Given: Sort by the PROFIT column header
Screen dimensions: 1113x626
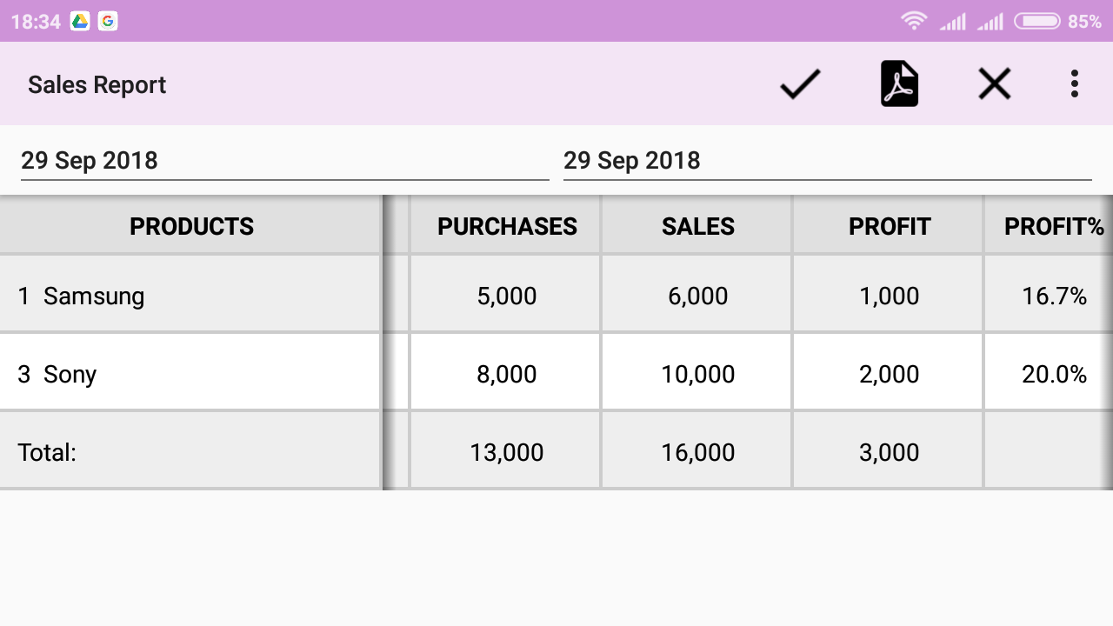Looking at the screenshot, I should (x=890, y=226).
